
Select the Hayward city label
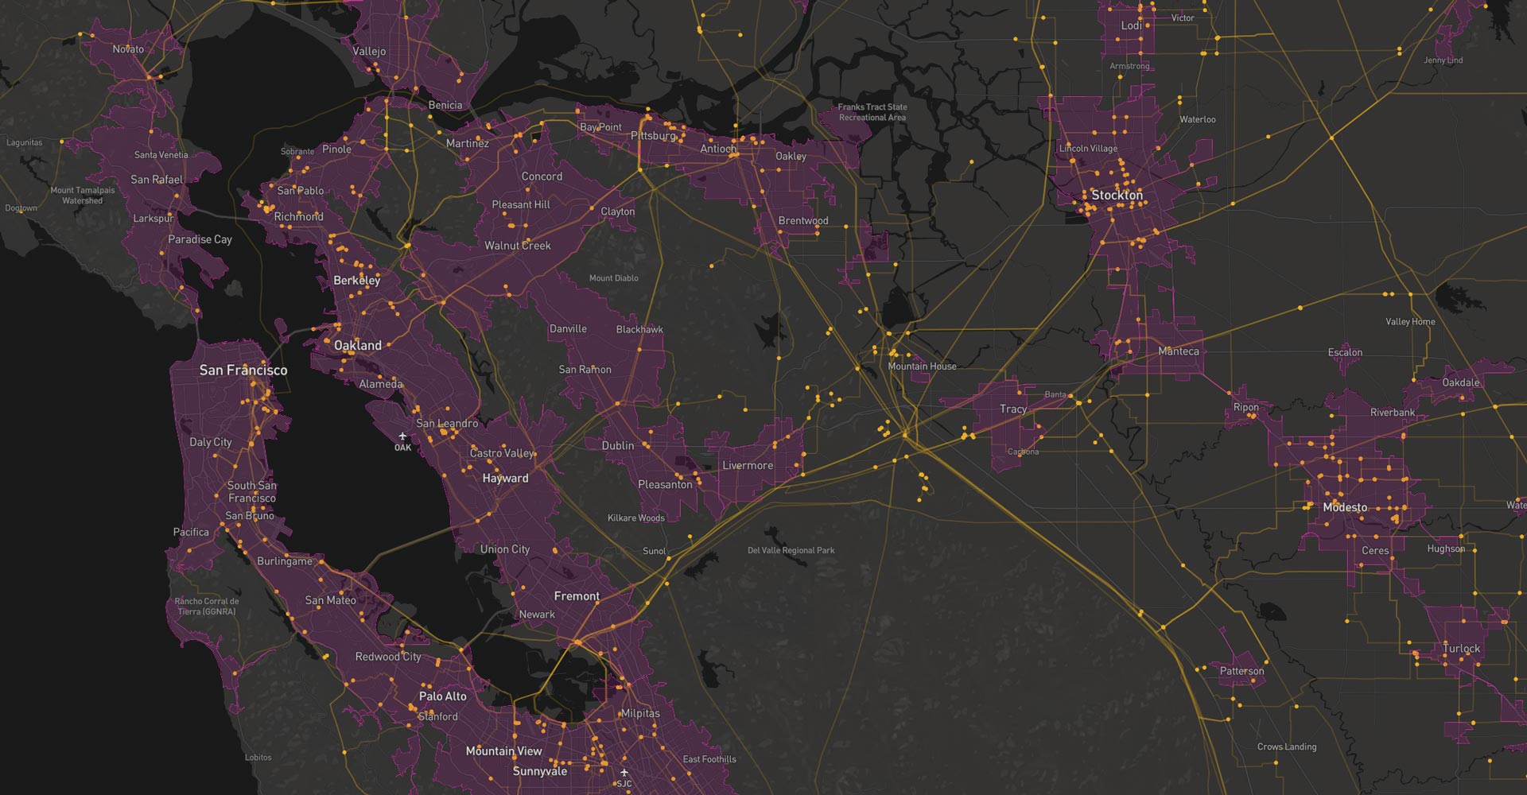coord(505,479)
